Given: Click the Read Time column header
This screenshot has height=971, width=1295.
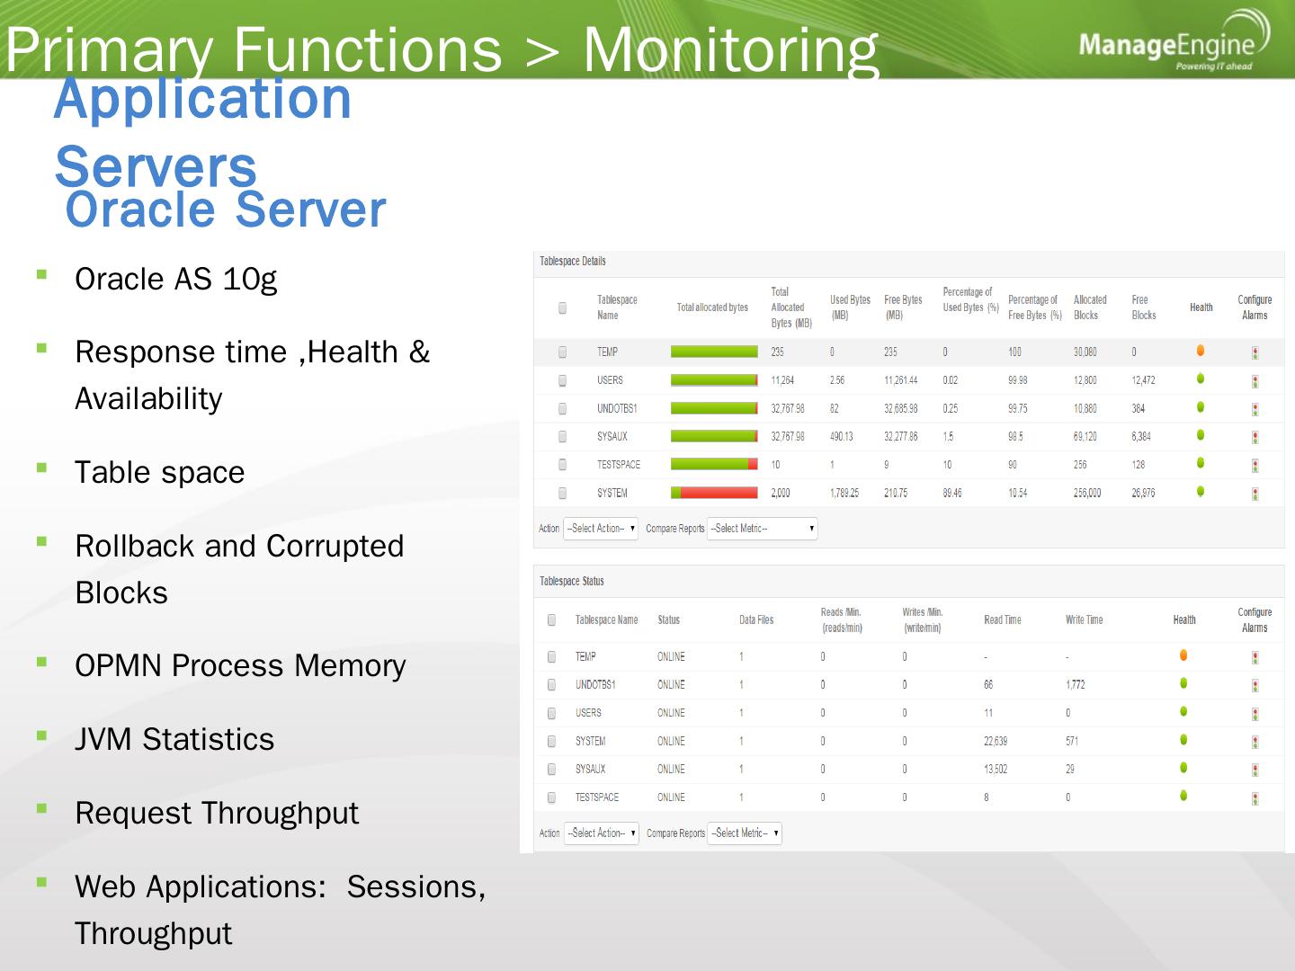Looking at the screenshot, I should [1003, 619].
